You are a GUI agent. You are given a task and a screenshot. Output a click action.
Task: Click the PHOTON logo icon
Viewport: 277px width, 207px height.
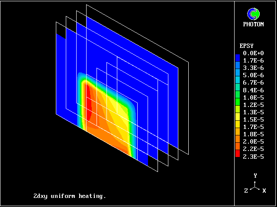(x=253, y=14)
